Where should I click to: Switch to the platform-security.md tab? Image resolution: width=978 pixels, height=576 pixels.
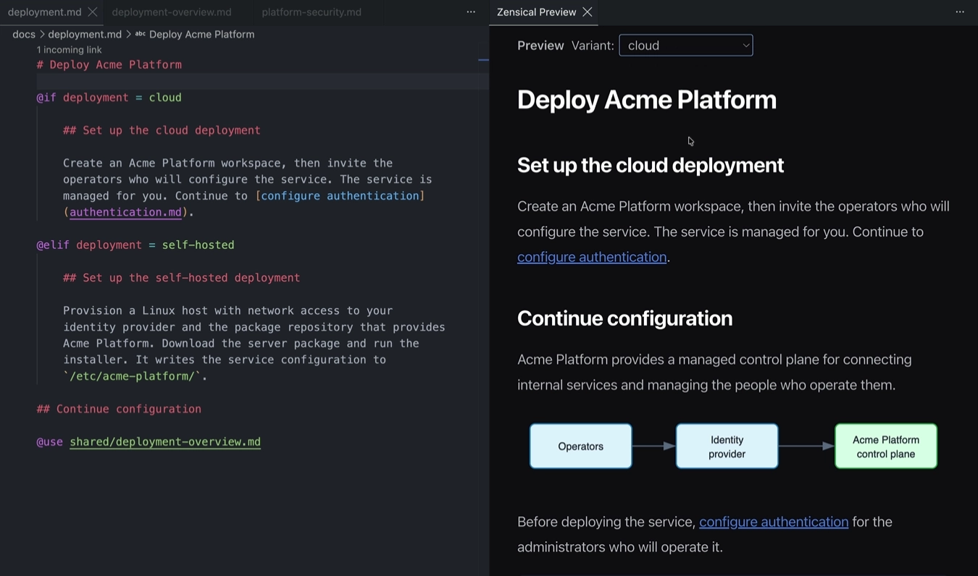[x=312, y=12]
